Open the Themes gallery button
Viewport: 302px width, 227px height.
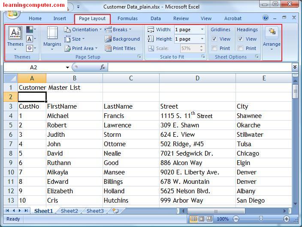[15, 37]
